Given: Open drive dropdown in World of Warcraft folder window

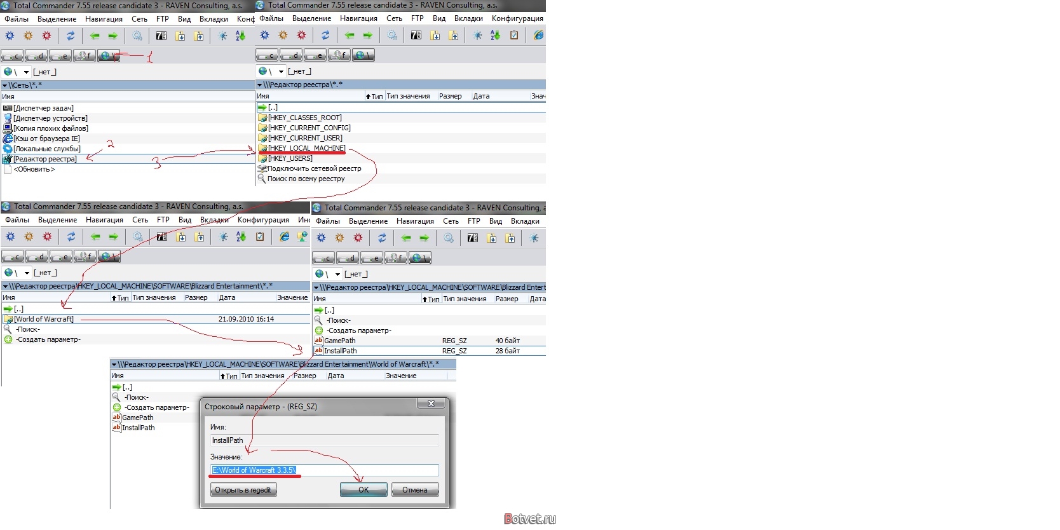Looking at the screenshot, I should pos(27,273).
